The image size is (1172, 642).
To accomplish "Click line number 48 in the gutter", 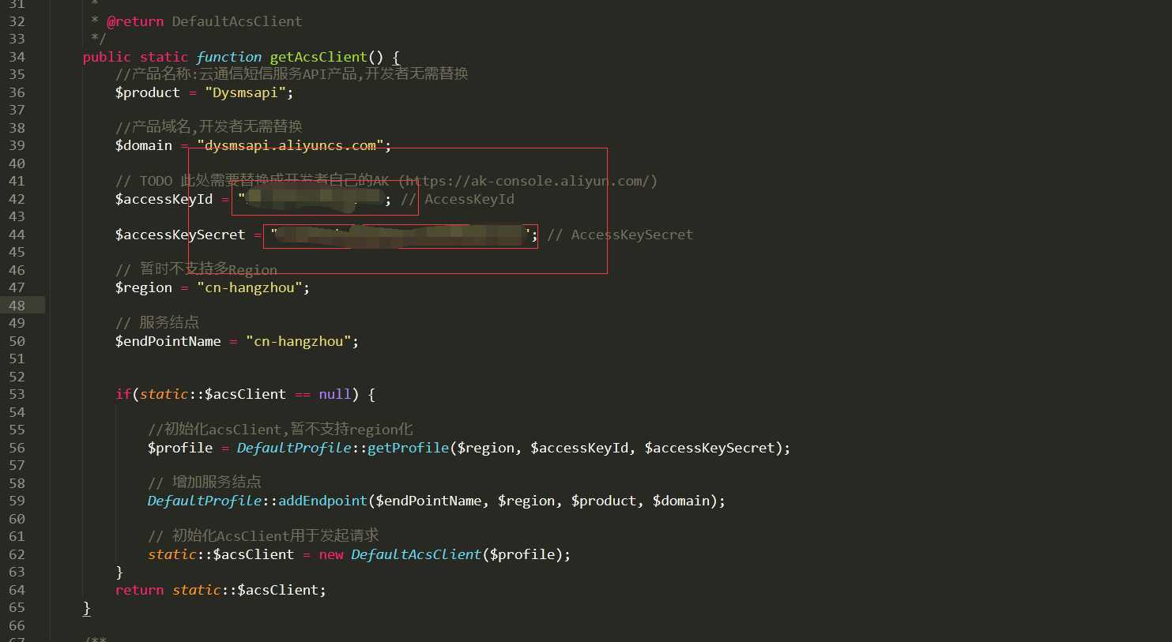I will (x=17, y=306).
